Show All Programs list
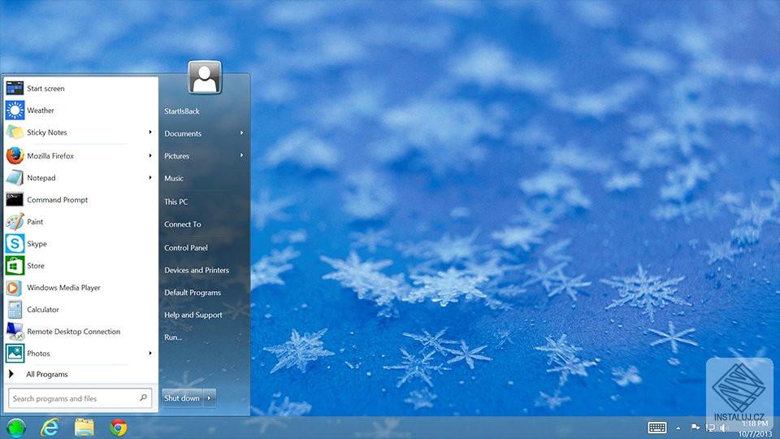Image resolution: width=780 pixels, height=439 pixels. click(47, 374)
